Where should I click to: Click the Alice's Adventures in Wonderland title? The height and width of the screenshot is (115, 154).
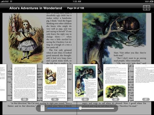36,8
